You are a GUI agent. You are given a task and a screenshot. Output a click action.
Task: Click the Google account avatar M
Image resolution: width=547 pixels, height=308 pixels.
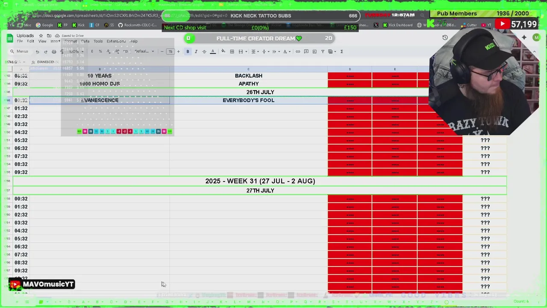pos(536,38)
